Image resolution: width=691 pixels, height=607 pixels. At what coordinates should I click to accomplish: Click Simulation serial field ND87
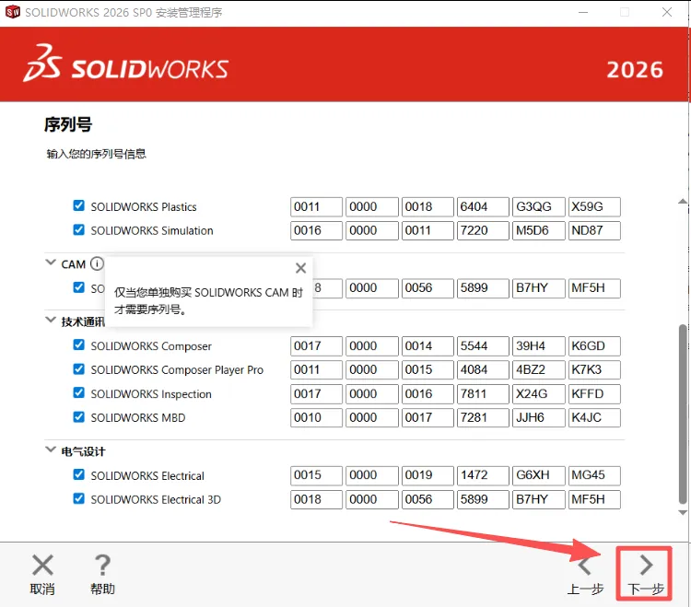[594, 230]
